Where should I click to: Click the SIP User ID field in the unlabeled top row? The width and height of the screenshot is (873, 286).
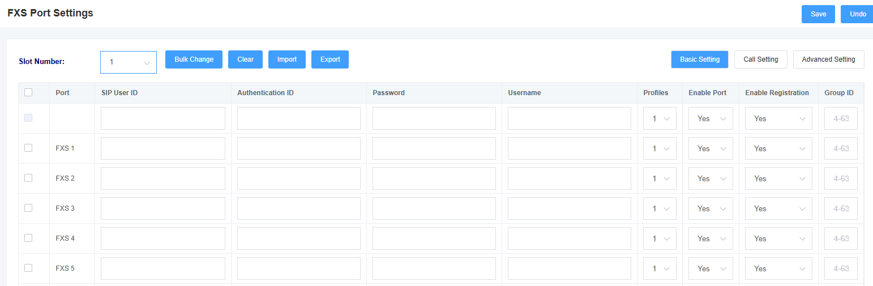(x=163, y=118)
